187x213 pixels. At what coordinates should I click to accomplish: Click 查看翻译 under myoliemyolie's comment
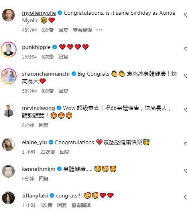(x=83, y=30)
